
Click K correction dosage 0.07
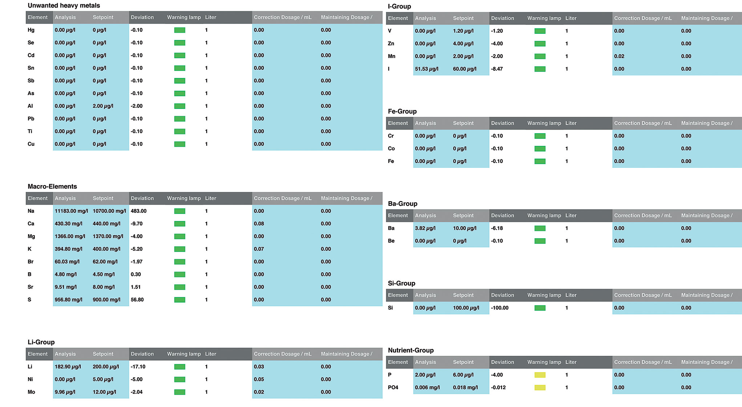click(259, 249)
